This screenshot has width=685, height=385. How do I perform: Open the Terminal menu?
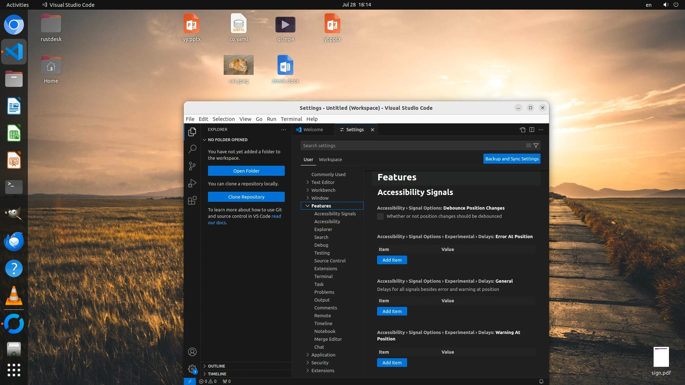(291, 119)
